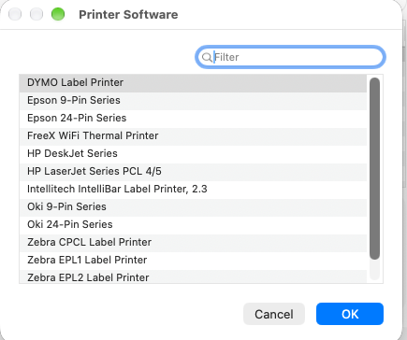Confirm selection with OK button
The height and width of the screenshot is (340, 407).
point(350,314)
